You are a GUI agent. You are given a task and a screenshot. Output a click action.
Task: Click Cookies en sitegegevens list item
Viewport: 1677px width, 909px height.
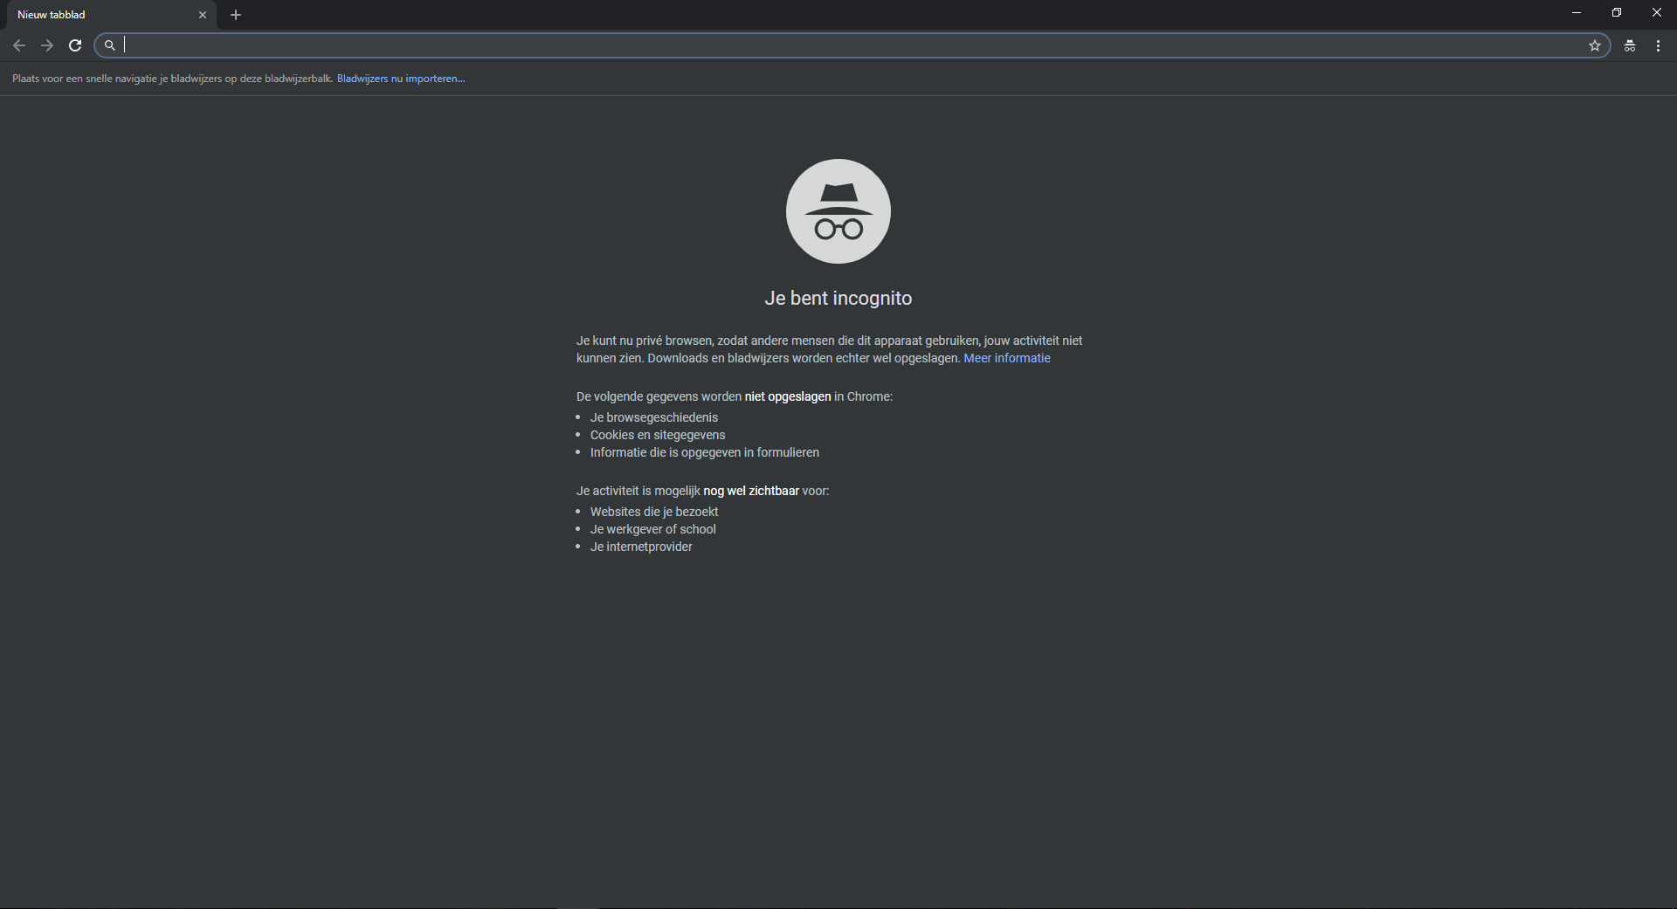tap(658, 435)
